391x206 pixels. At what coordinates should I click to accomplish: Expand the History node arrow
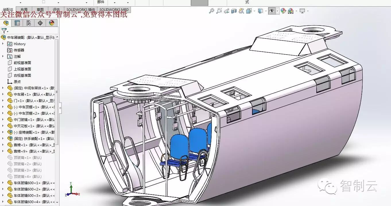point(3,44)
